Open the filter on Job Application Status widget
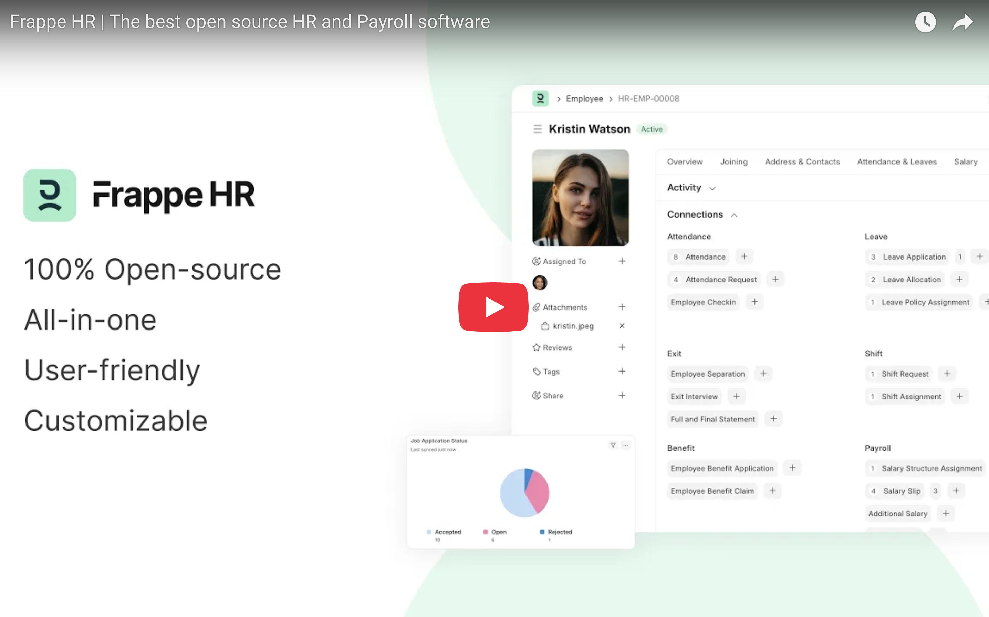Screen dimensions: 989x617 point(613,445)
